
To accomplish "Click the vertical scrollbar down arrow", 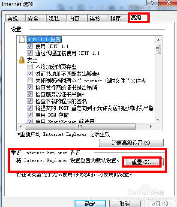I will (x=158, y=119).
